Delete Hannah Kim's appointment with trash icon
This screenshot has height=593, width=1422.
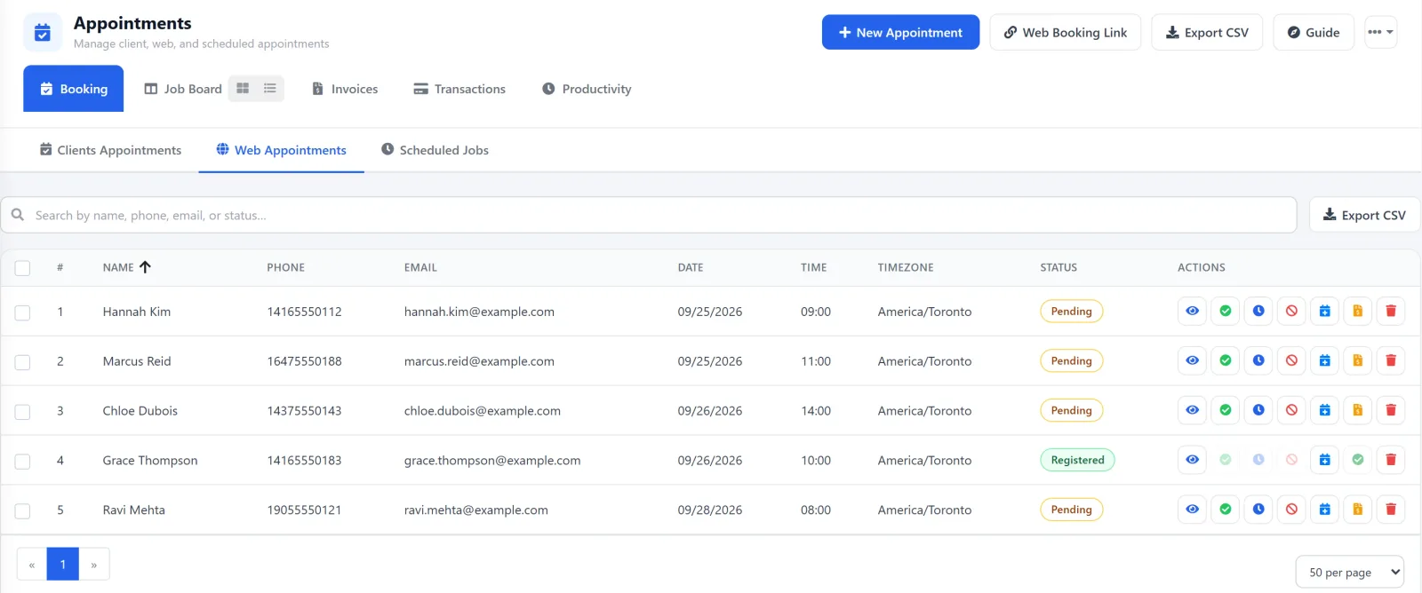click(1391, 312)
